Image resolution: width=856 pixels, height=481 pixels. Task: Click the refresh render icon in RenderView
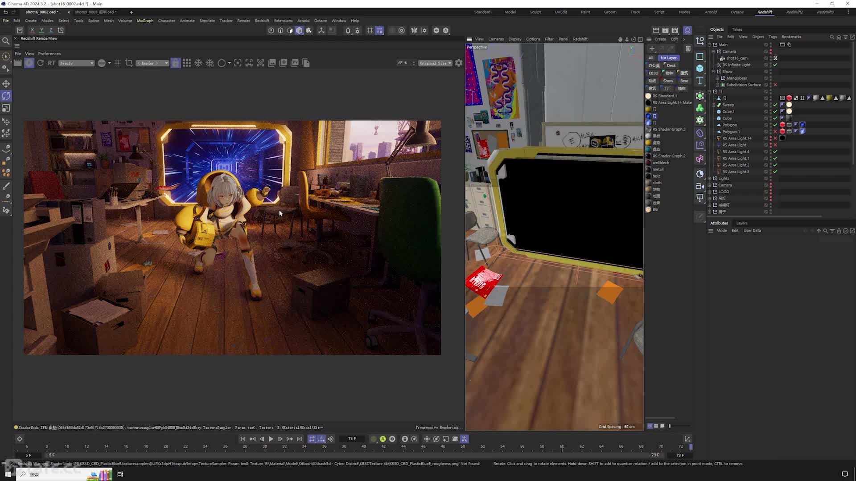(x=41, y=63)
